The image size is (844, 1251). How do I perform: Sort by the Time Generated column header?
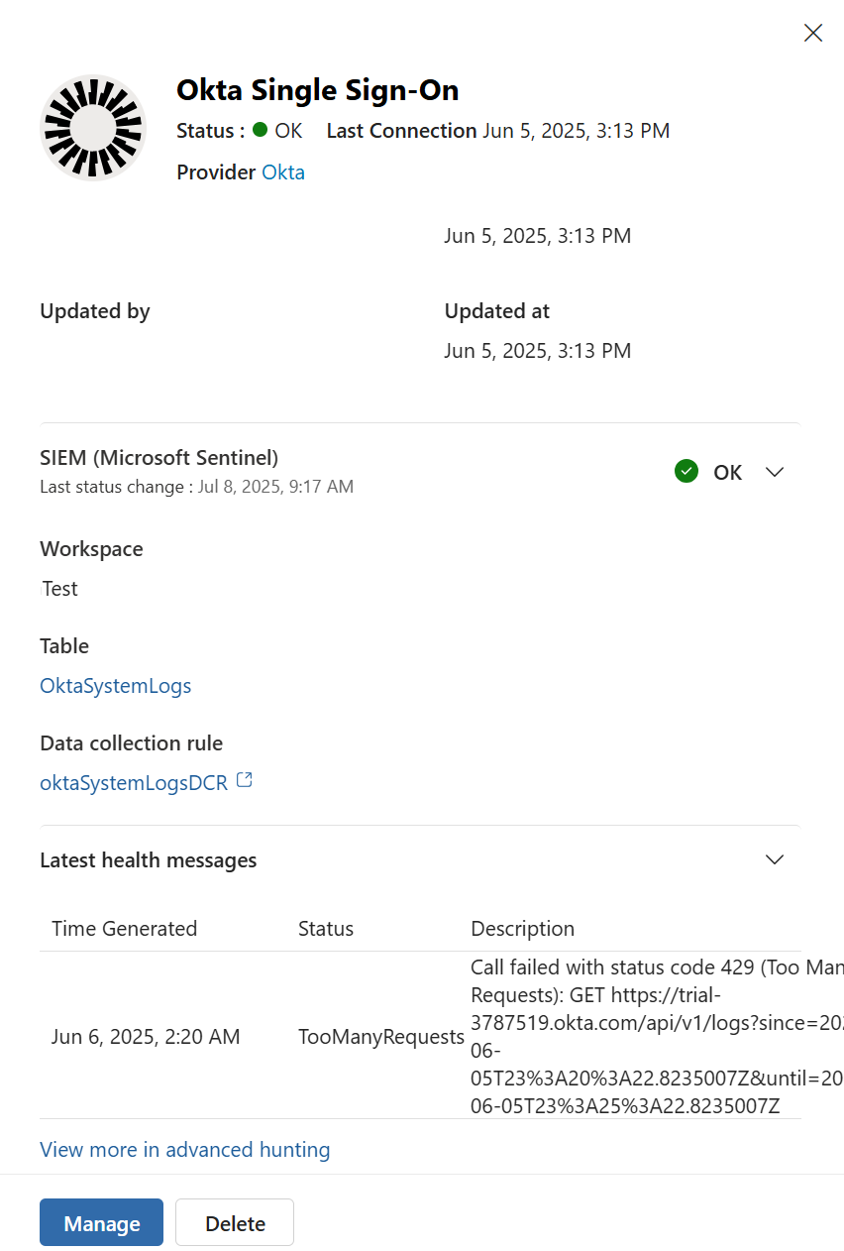pos(125,929)
